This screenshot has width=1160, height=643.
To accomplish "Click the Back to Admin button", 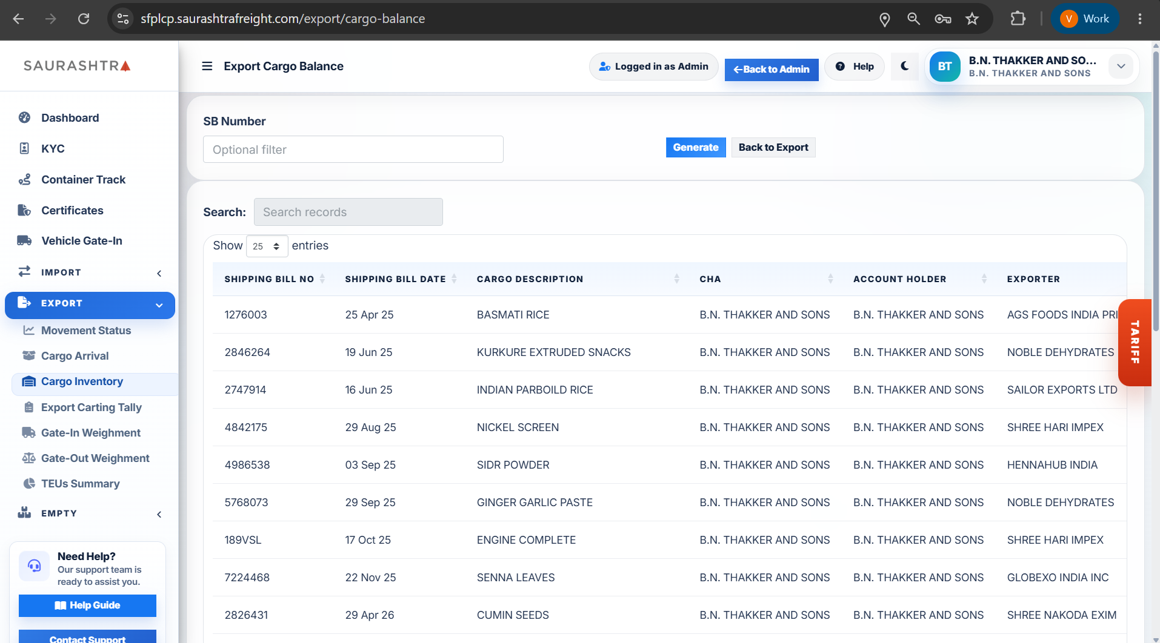I will pos(771,69).
